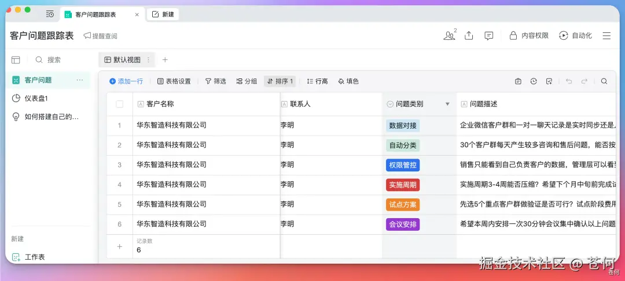Click the 实施周期 category tag
625x281 pixels.
[403, 185]
